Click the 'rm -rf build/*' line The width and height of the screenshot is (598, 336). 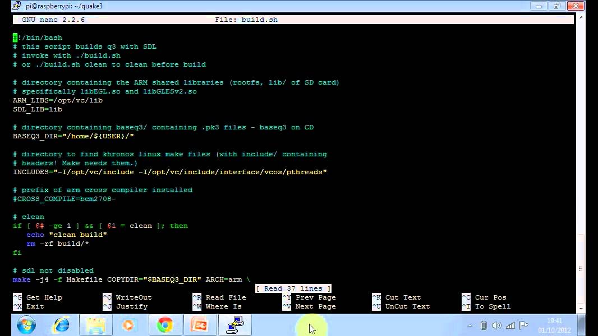click(x=58, y=244)
